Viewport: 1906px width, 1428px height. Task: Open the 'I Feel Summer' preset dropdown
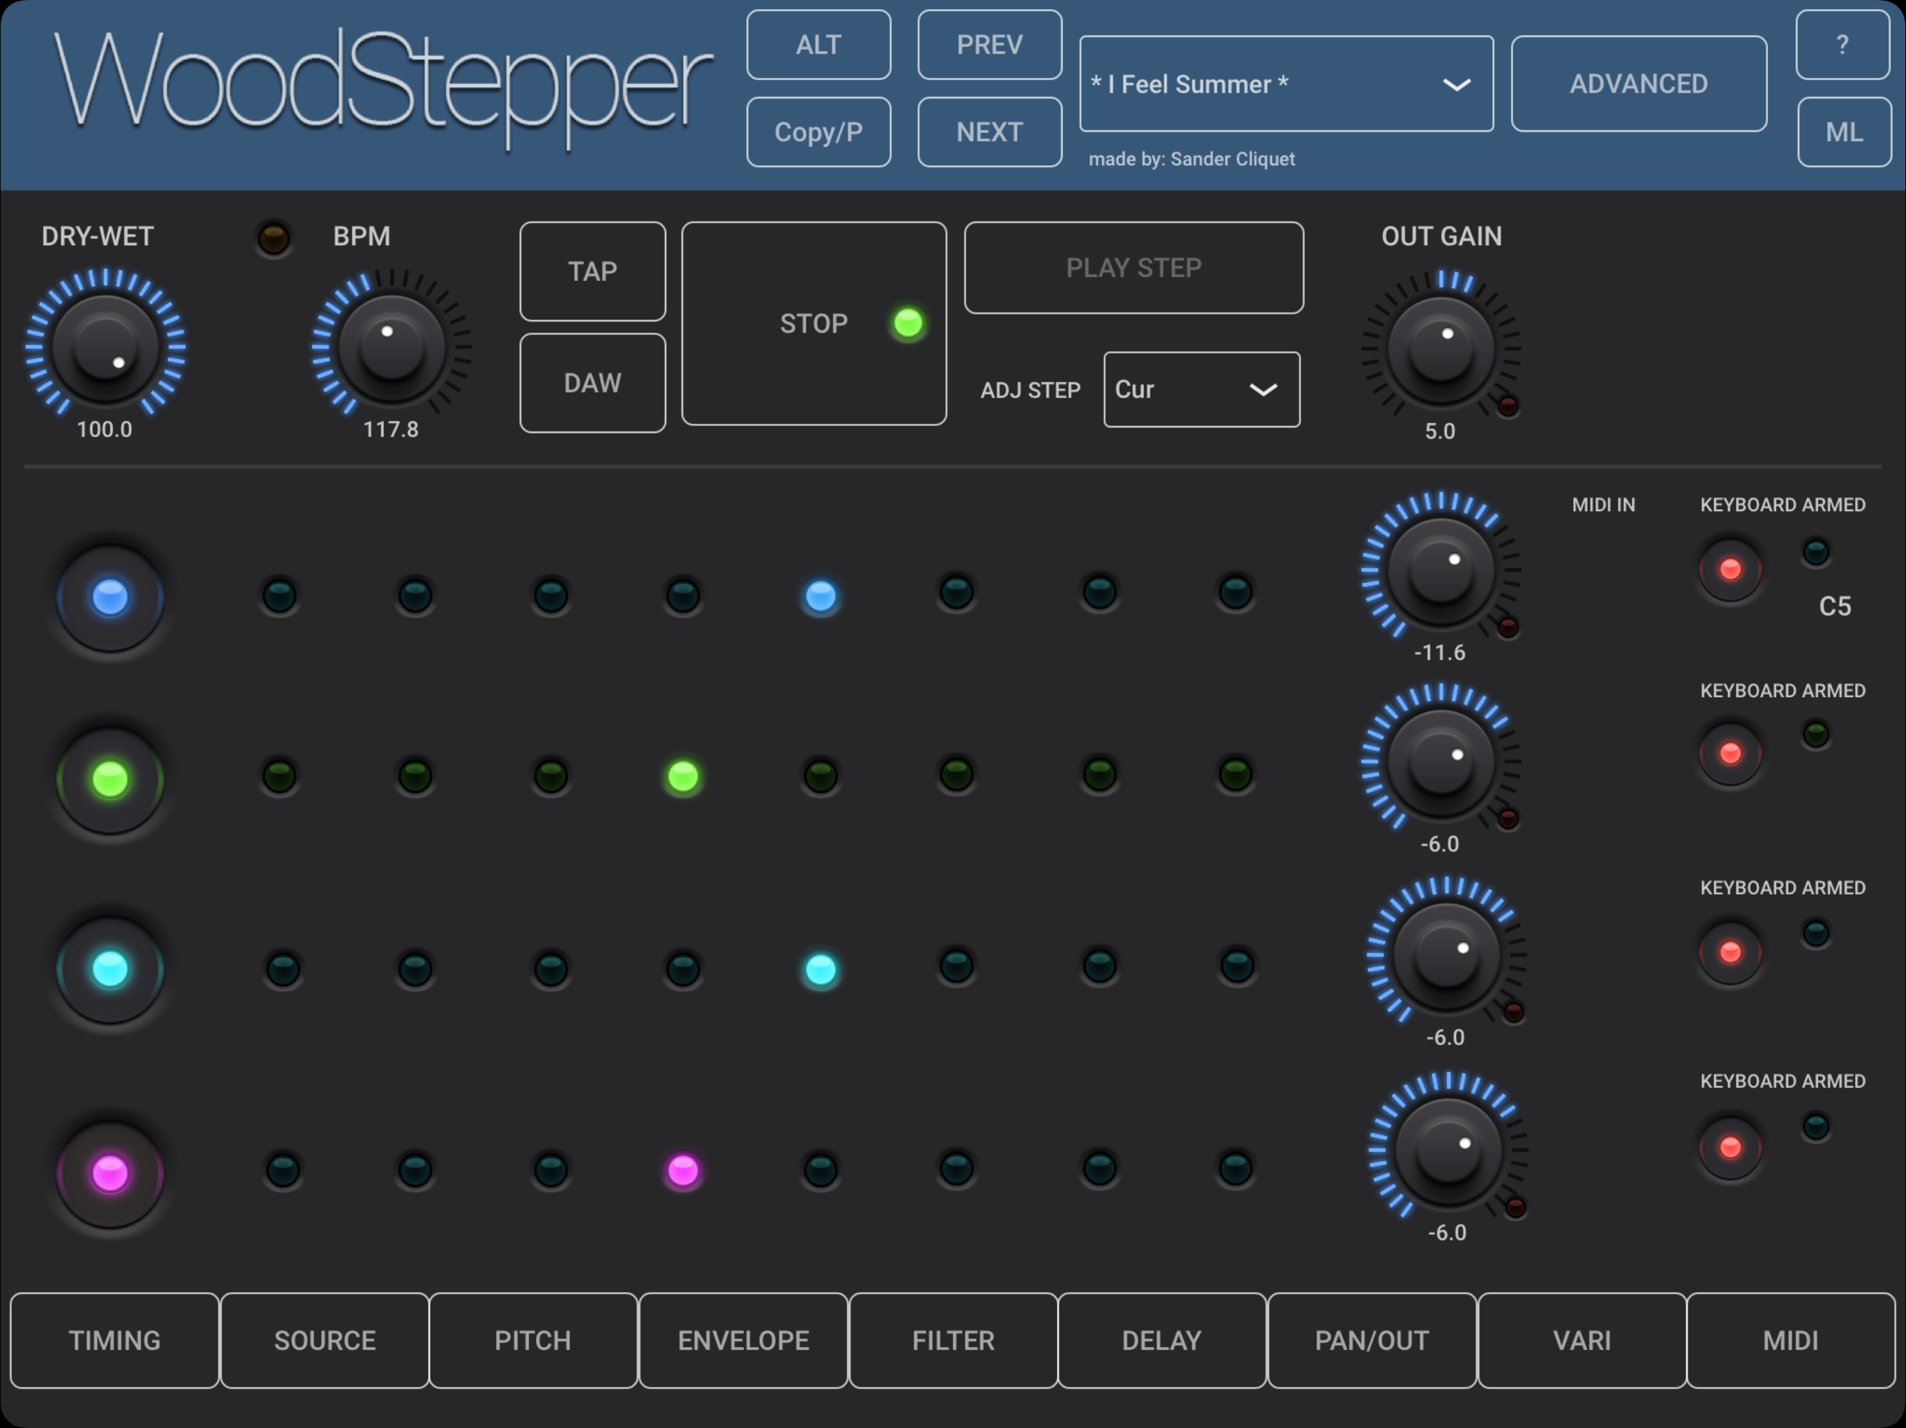(1285, 84)
